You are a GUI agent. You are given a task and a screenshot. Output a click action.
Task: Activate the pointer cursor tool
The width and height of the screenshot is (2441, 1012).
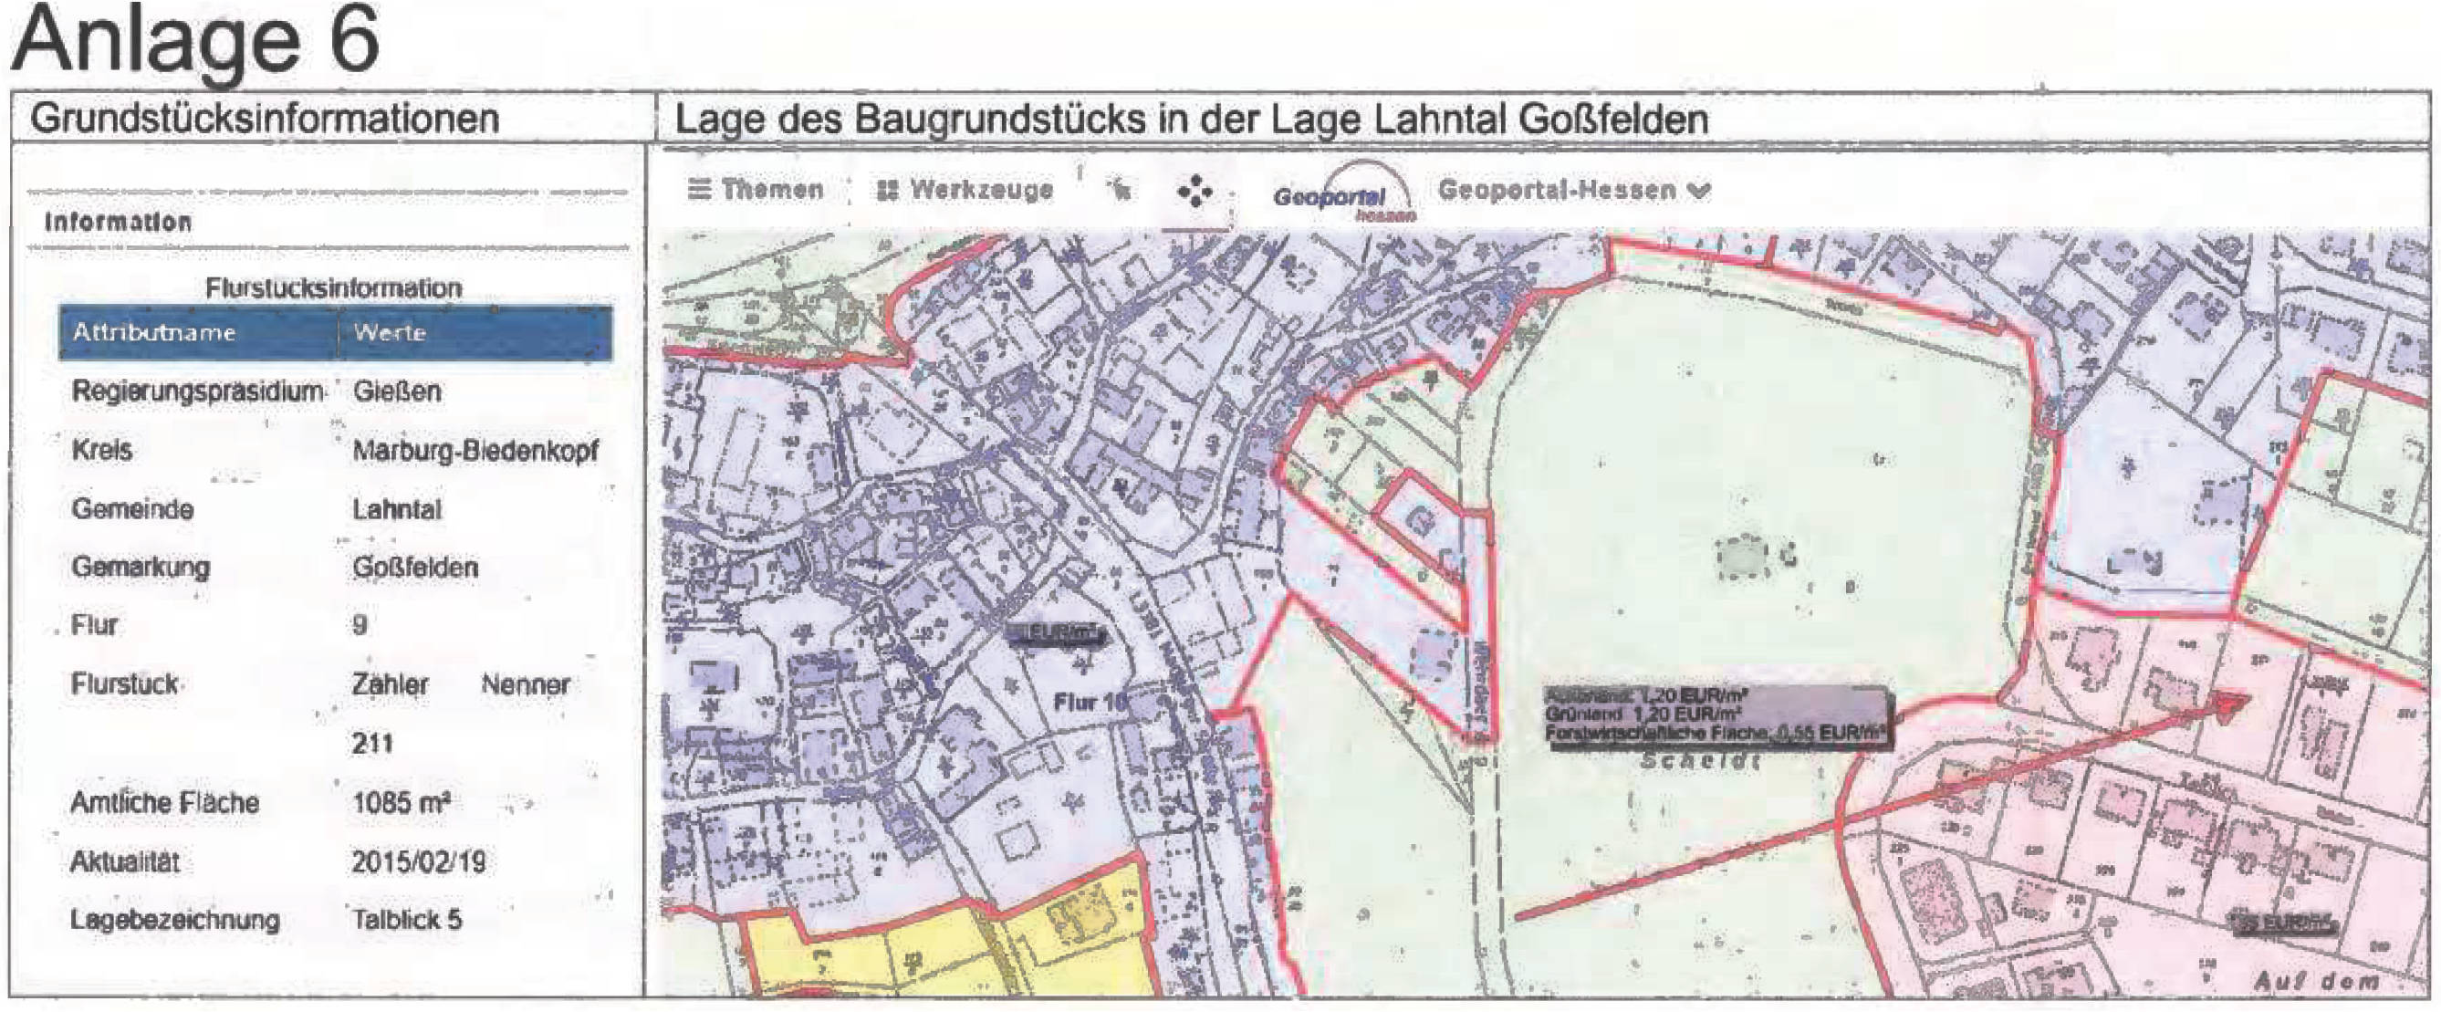(x=1122, y=190)
